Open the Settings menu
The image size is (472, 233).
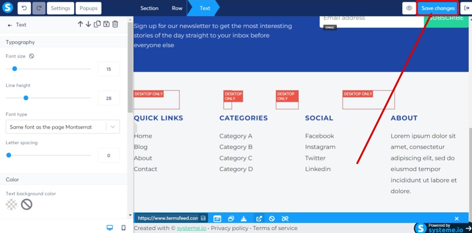[60, 8]
